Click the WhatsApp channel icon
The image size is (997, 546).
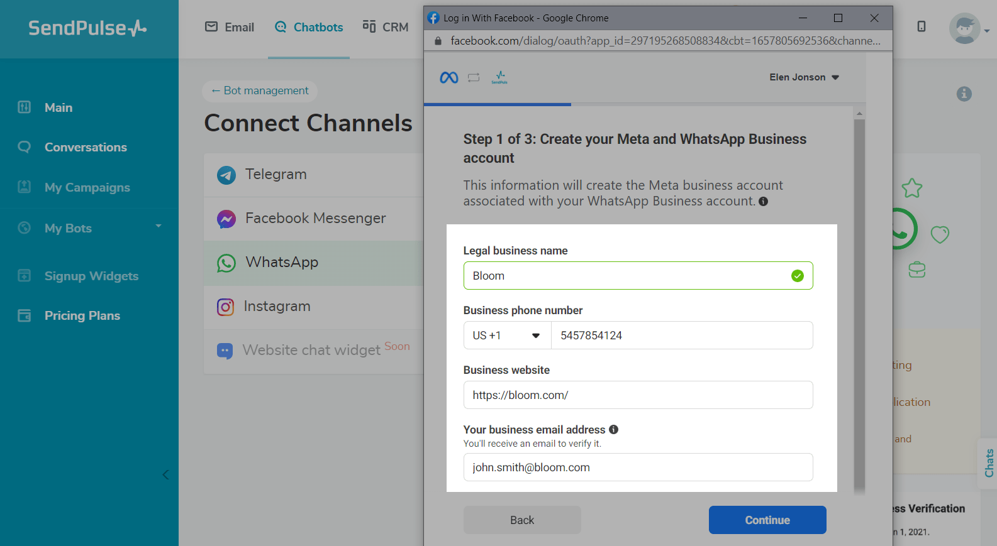226,263
